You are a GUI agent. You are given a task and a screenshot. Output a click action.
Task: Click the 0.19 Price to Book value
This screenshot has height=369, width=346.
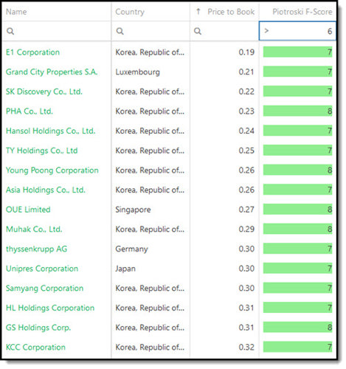click(x=246, y=52)
